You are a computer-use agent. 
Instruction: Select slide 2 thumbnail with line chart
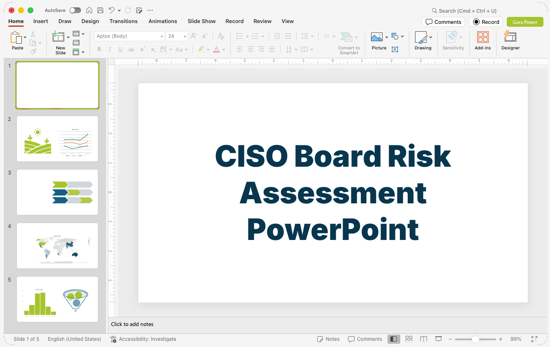pos(58,139)
